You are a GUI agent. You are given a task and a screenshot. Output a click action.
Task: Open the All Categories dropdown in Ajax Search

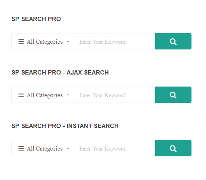(x=43, y=95)
